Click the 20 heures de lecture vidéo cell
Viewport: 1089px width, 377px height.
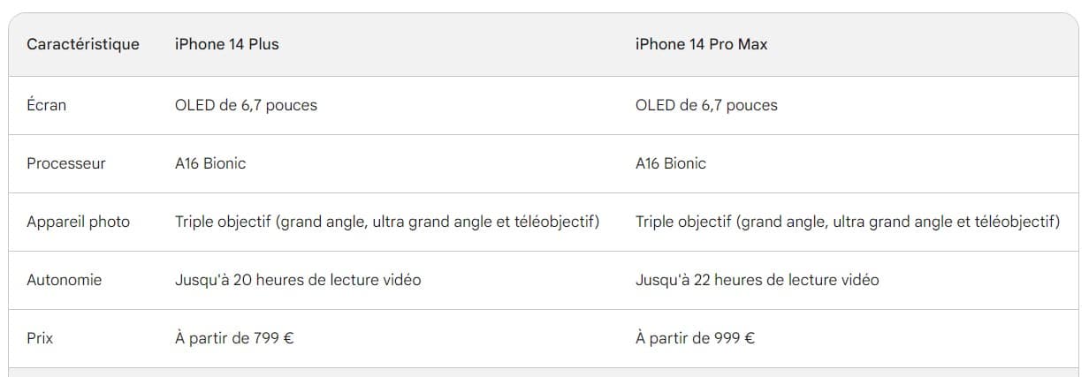click(298, 280)
